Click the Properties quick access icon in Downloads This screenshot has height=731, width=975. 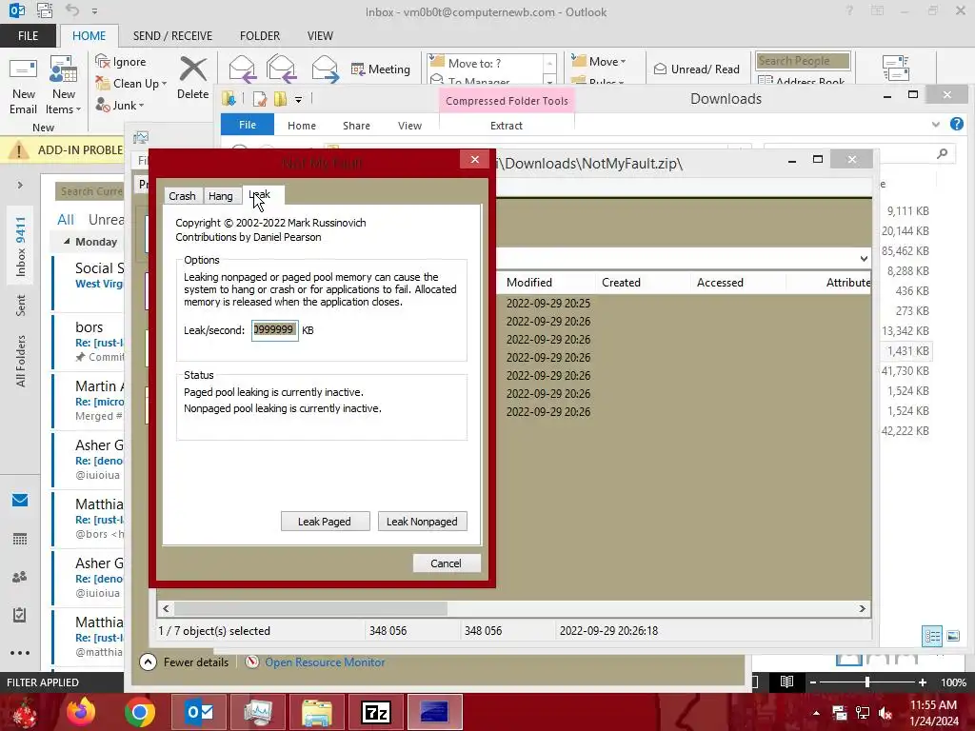pyautogui.click(x=259, y=99)
